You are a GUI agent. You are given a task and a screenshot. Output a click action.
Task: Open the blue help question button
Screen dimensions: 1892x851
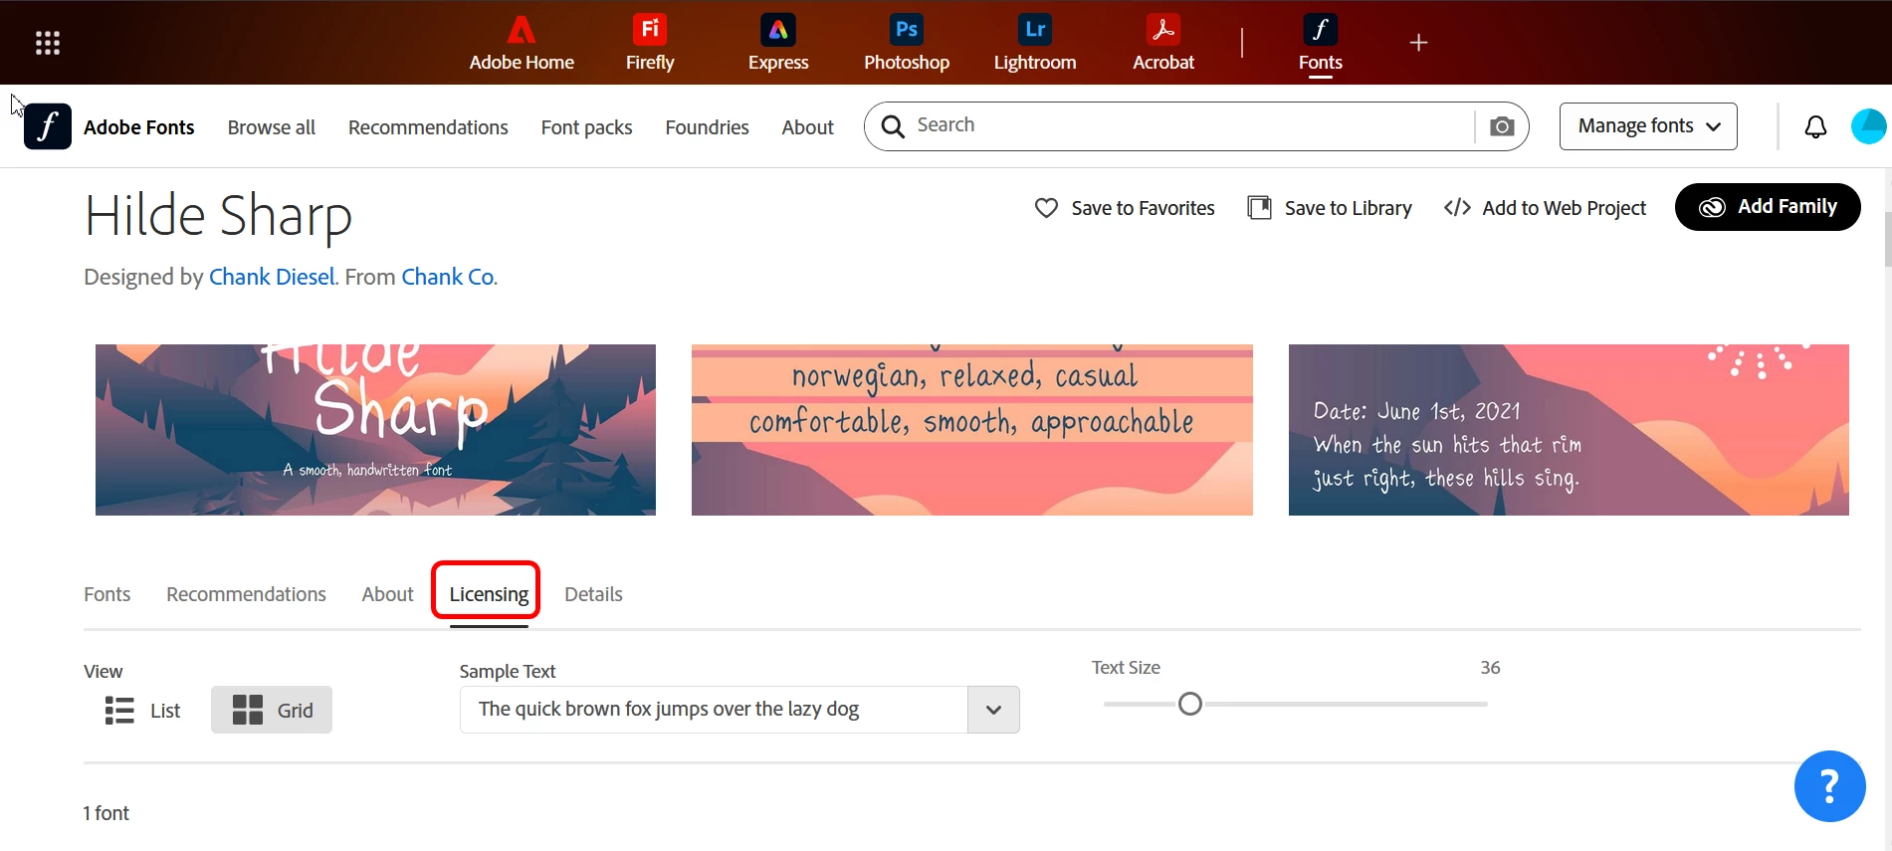click(1829, 786)
